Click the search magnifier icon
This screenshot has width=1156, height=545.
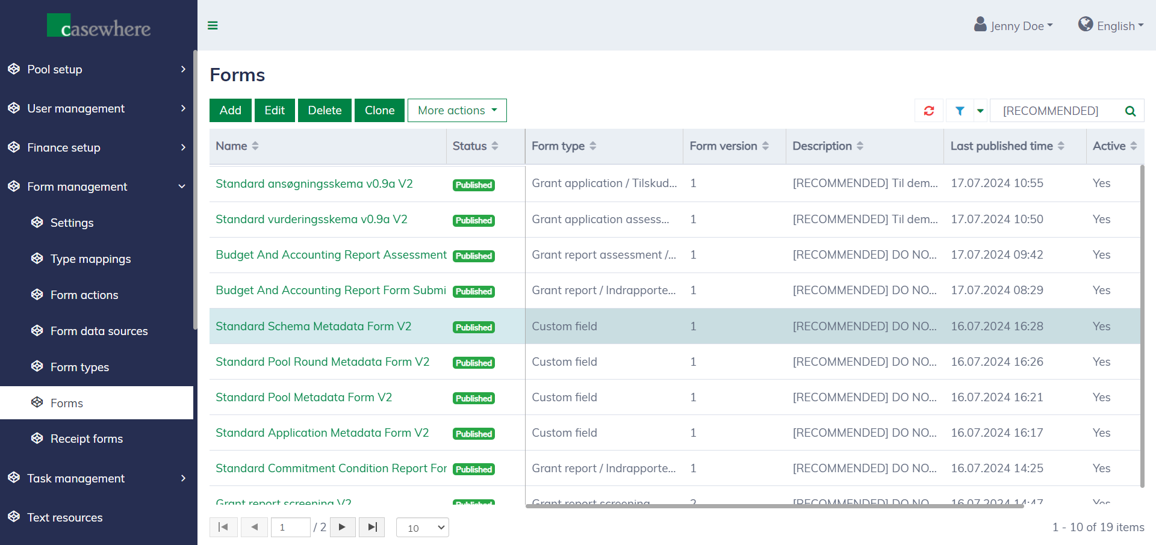click(x=1130, y=111)
